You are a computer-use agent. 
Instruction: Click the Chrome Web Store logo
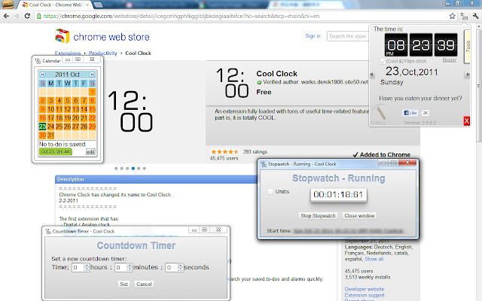tap(102, 37)
